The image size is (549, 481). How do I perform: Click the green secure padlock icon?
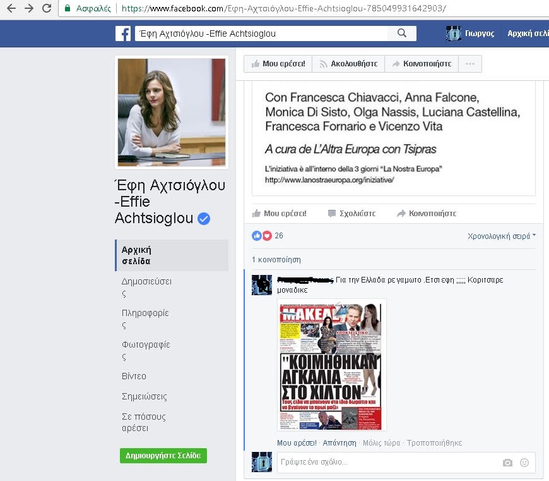tap(68, 8)
